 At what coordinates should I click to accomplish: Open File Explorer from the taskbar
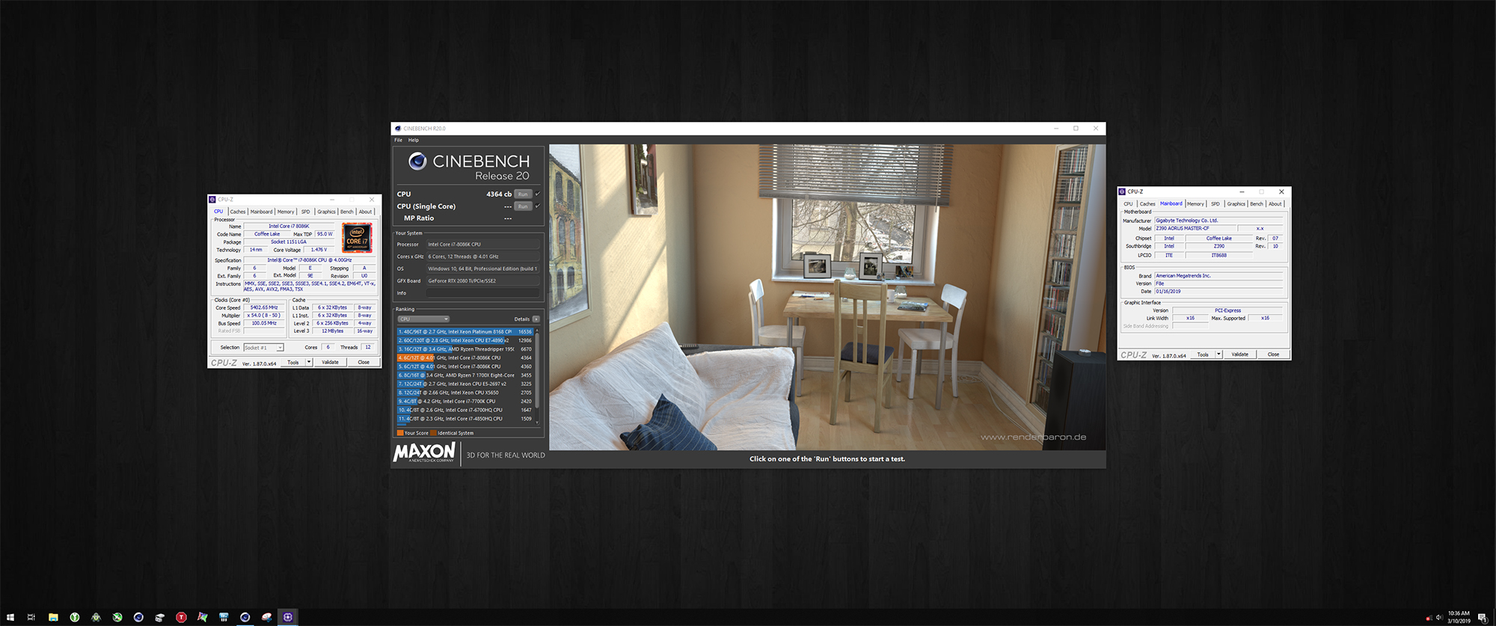click(53, 617)
